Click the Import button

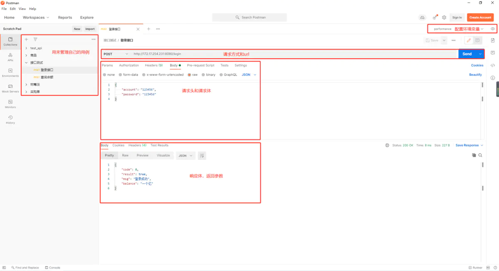click(x=90, y=29)
